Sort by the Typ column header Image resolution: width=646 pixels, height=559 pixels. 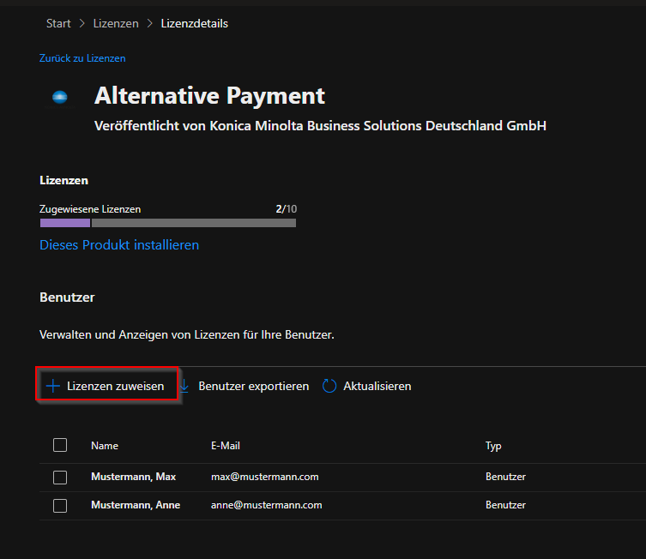493,446
